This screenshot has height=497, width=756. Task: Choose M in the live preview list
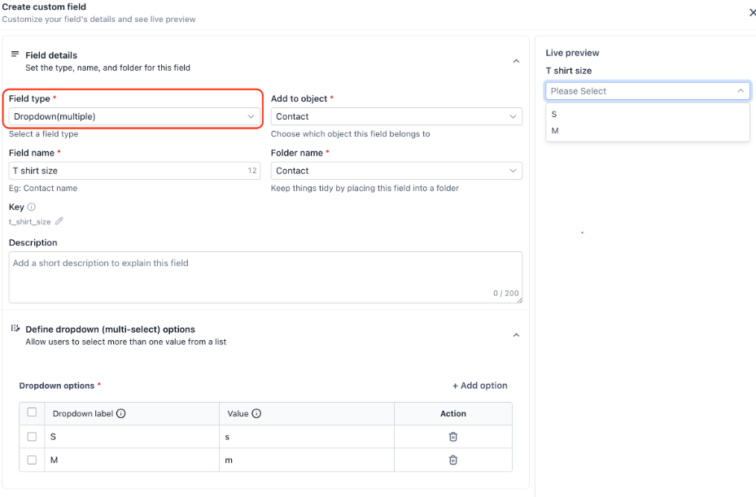[x=555, y=131]
